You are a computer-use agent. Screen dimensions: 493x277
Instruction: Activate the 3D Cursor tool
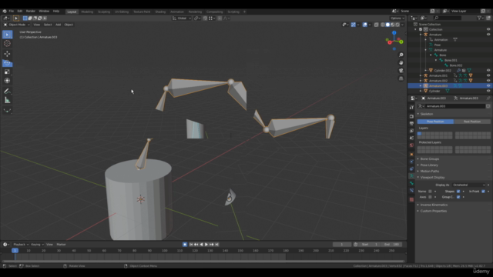click(7, 43)
